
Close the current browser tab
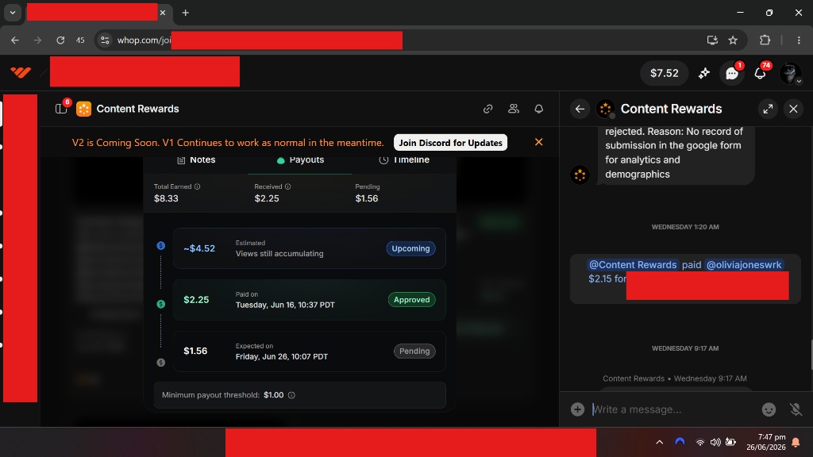(163, 13)
